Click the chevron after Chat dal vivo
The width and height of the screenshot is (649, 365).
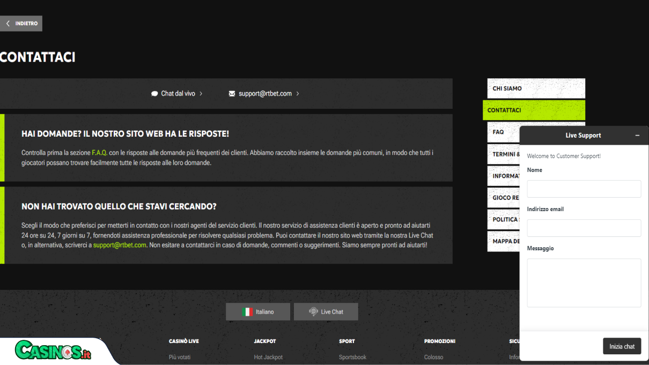pos(201,93)
